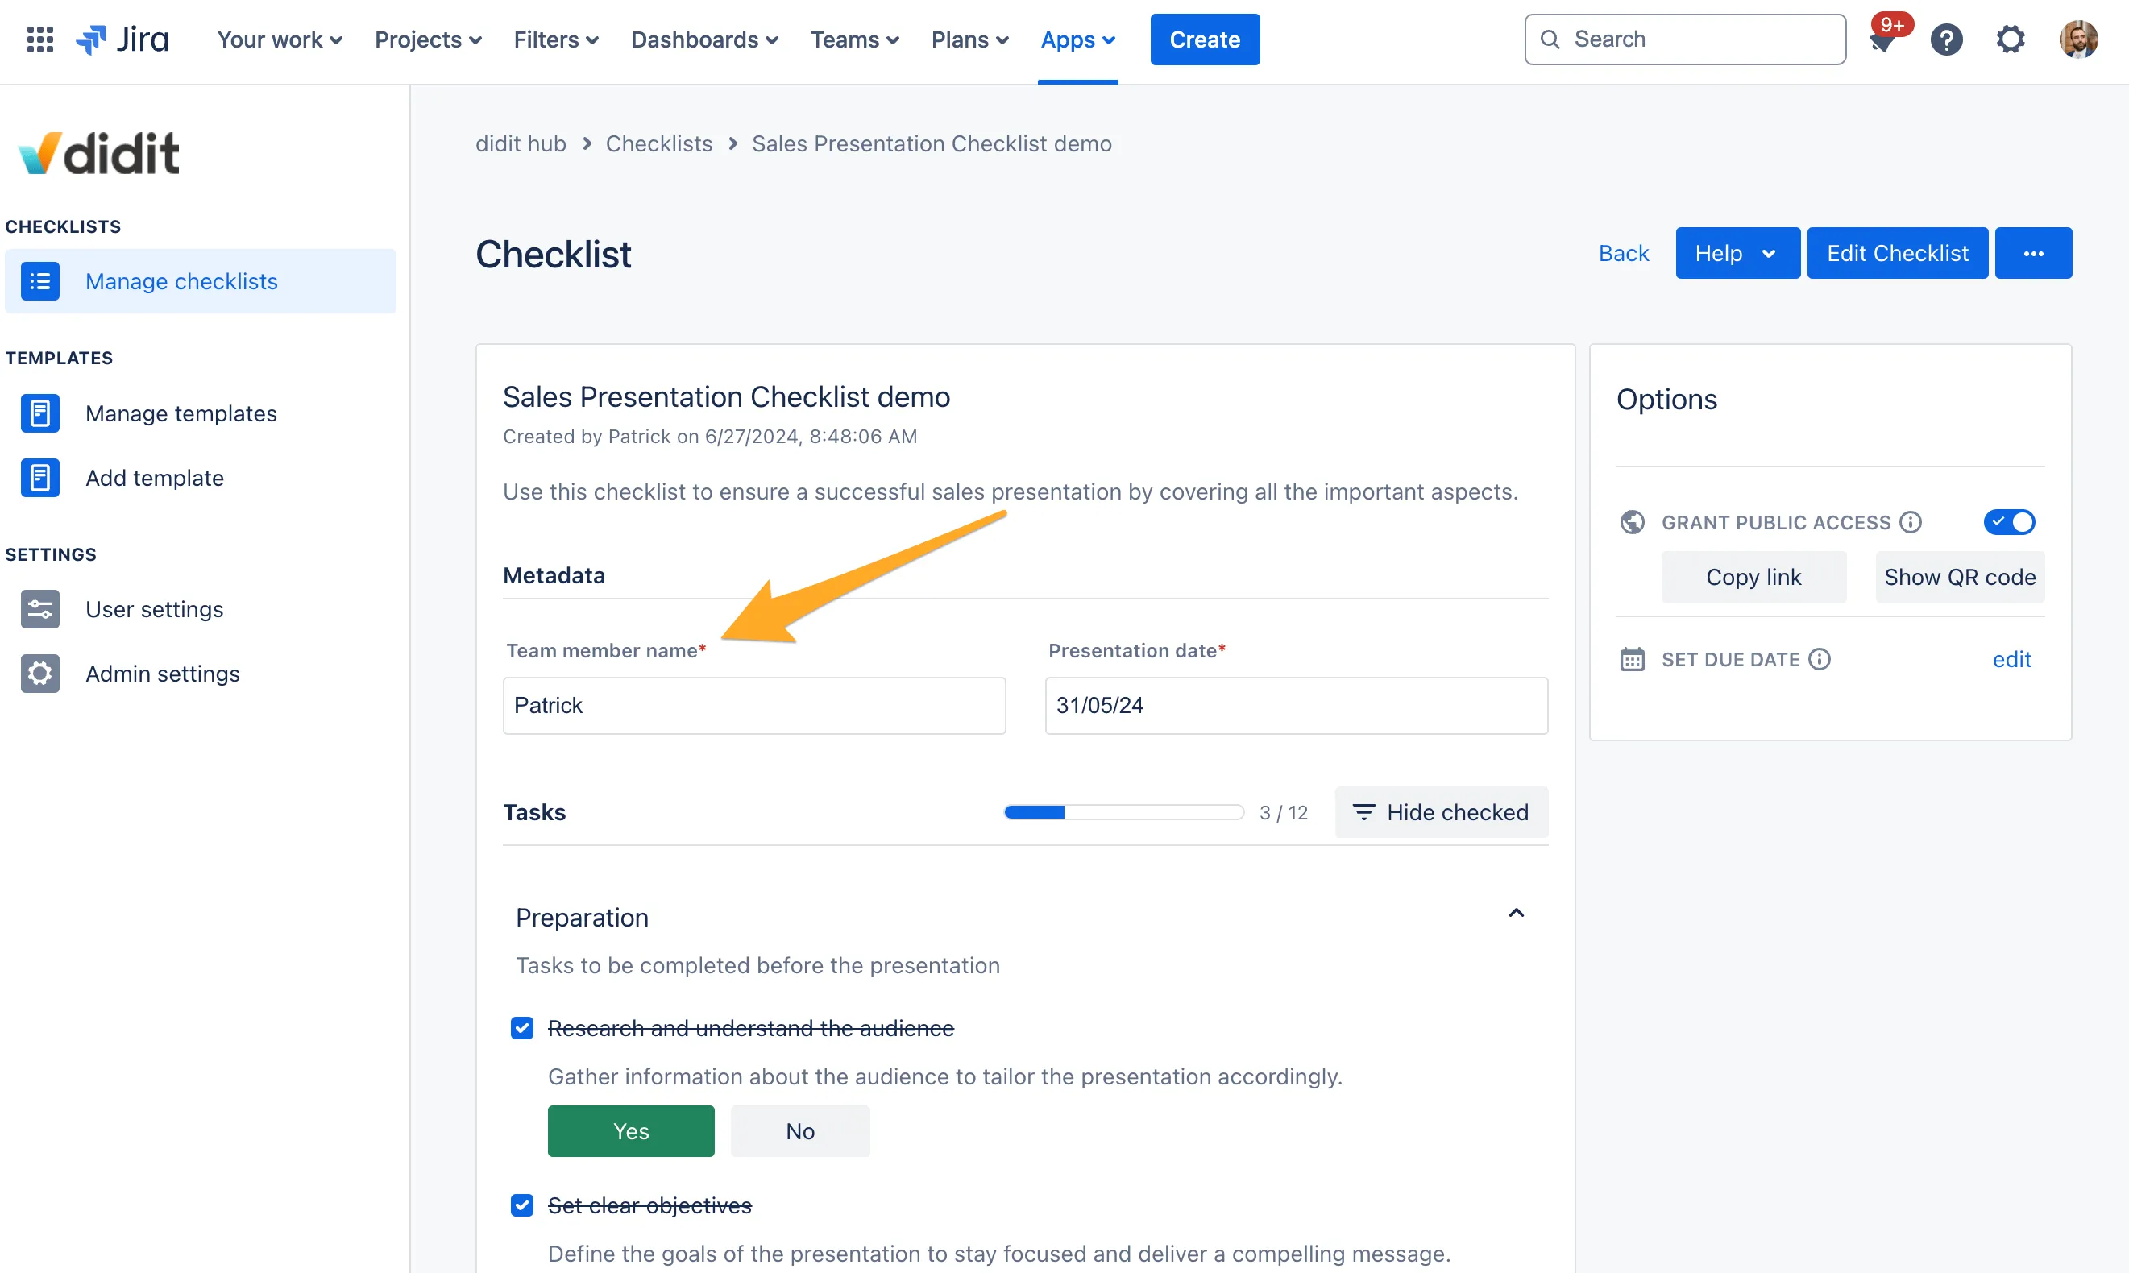Image resolution: width=2129 pixels, height=1273 pixels.
Task: Open the three-dot more actions button
Action: coord(2033,253)
